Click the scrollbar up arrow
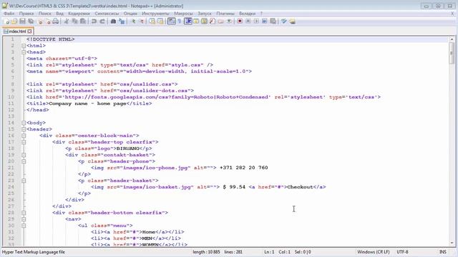 pyautogui.click(x=452, y=39)
